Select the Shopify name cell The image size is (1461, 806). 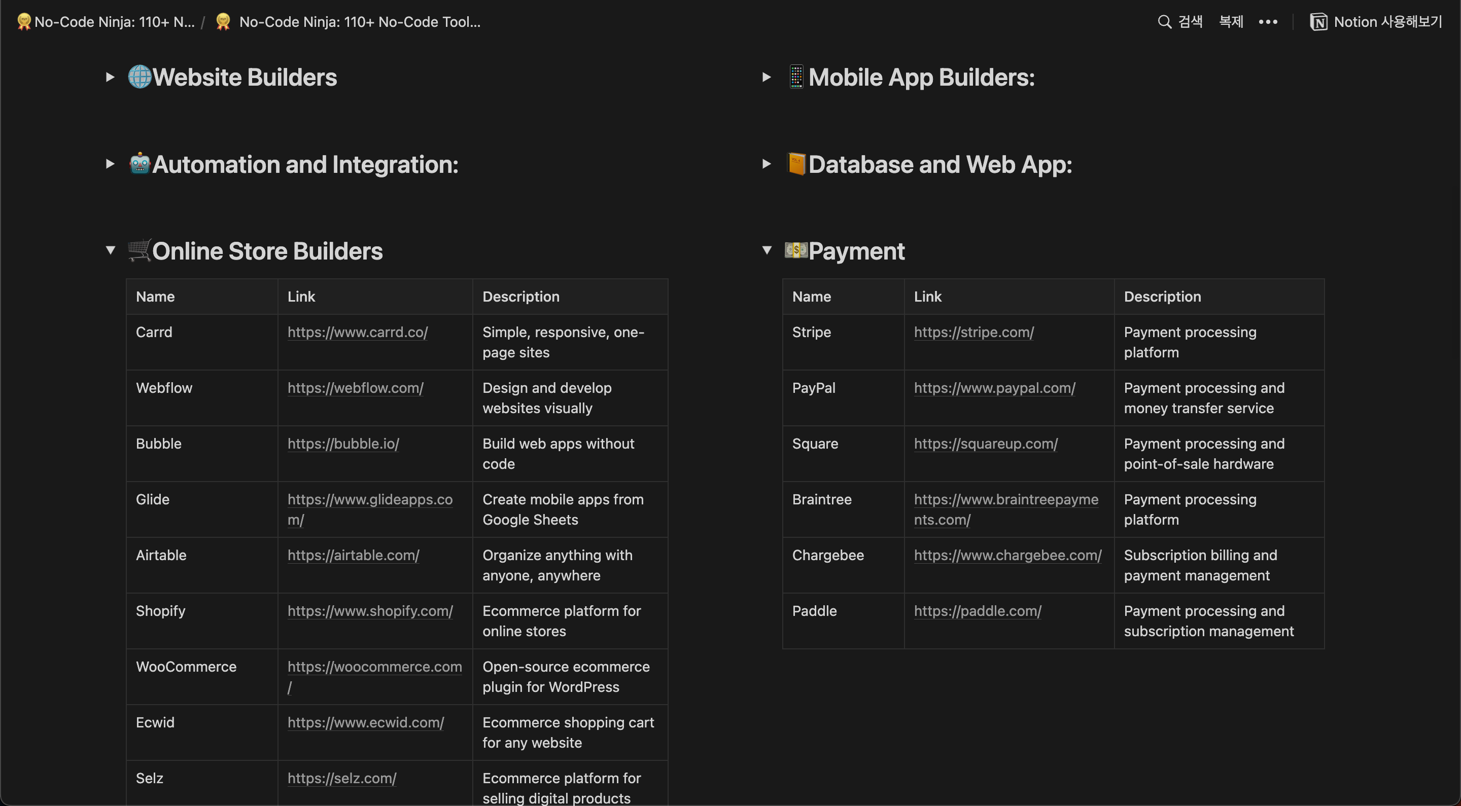[x=202, y=620]
